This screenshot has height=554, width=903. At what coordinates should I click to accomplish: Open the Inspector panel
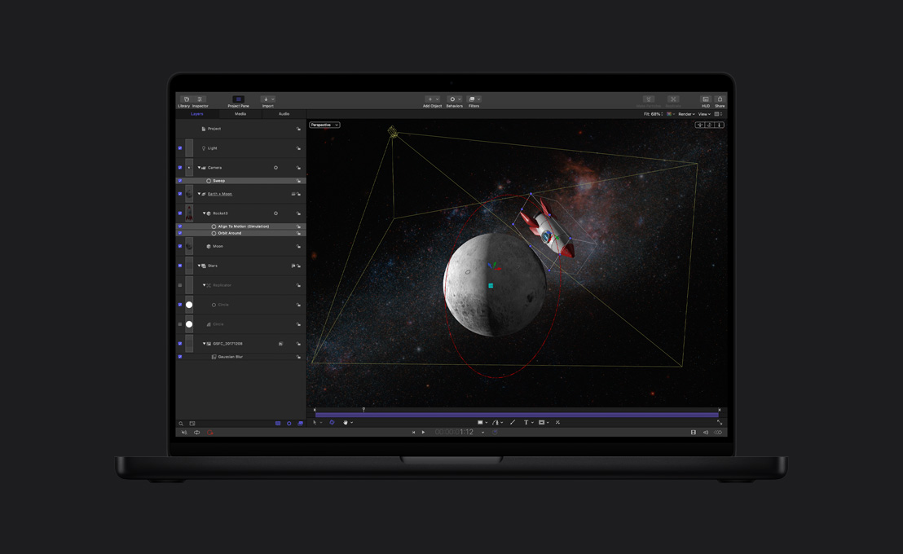[199, 99]
